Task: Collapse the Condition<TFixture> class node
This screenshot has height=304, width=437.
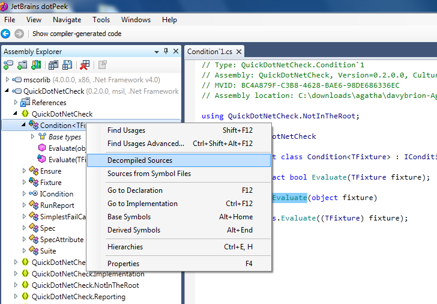Action: [23, 125]
